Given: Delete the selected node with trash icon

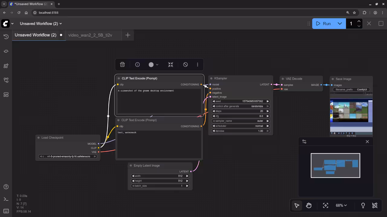Looking at the screenshot, I should (122, 64).
